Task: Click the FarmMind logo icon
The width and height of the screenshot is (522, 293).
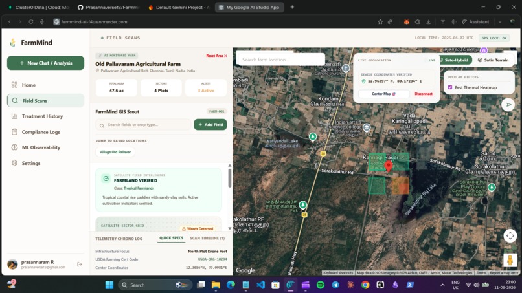Action: coord(13,43)
